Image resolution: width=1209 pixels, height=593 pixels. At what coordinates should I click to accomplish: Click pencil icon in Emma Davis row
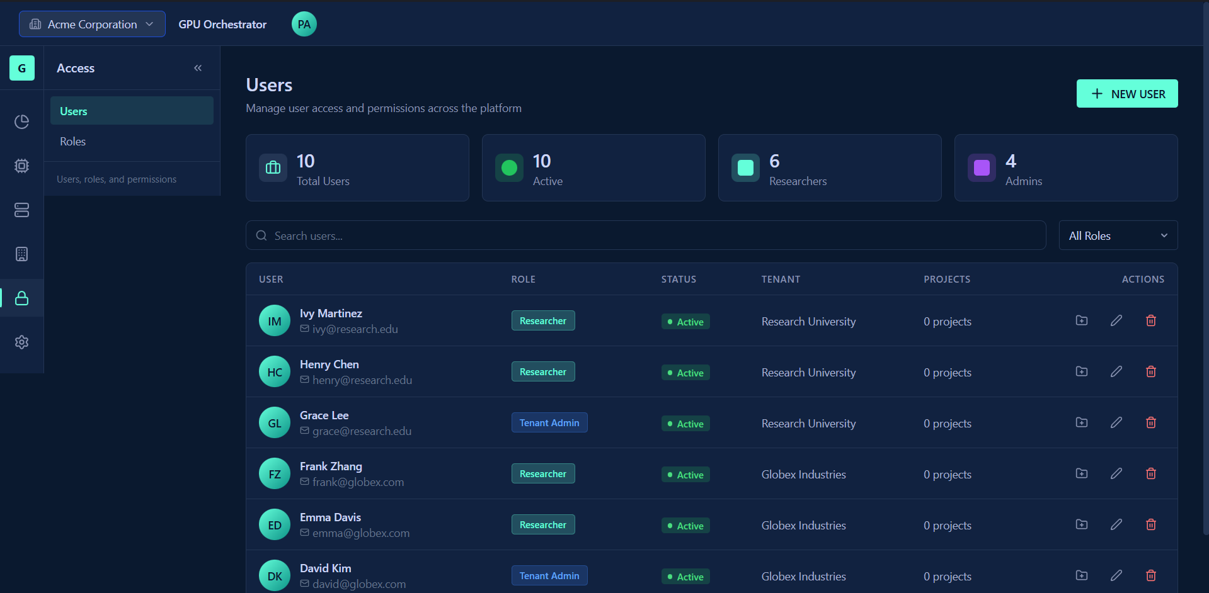click(x=1116, y=525)
